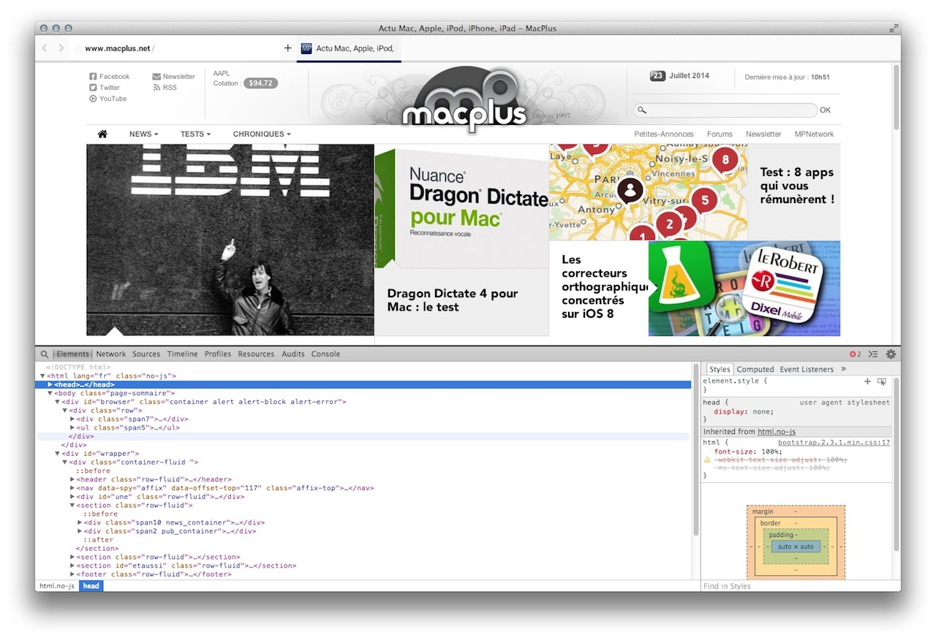This screenshot has width=936, height=640.
Task: Click the auto × auto box model content
Action: coord(796,546)
